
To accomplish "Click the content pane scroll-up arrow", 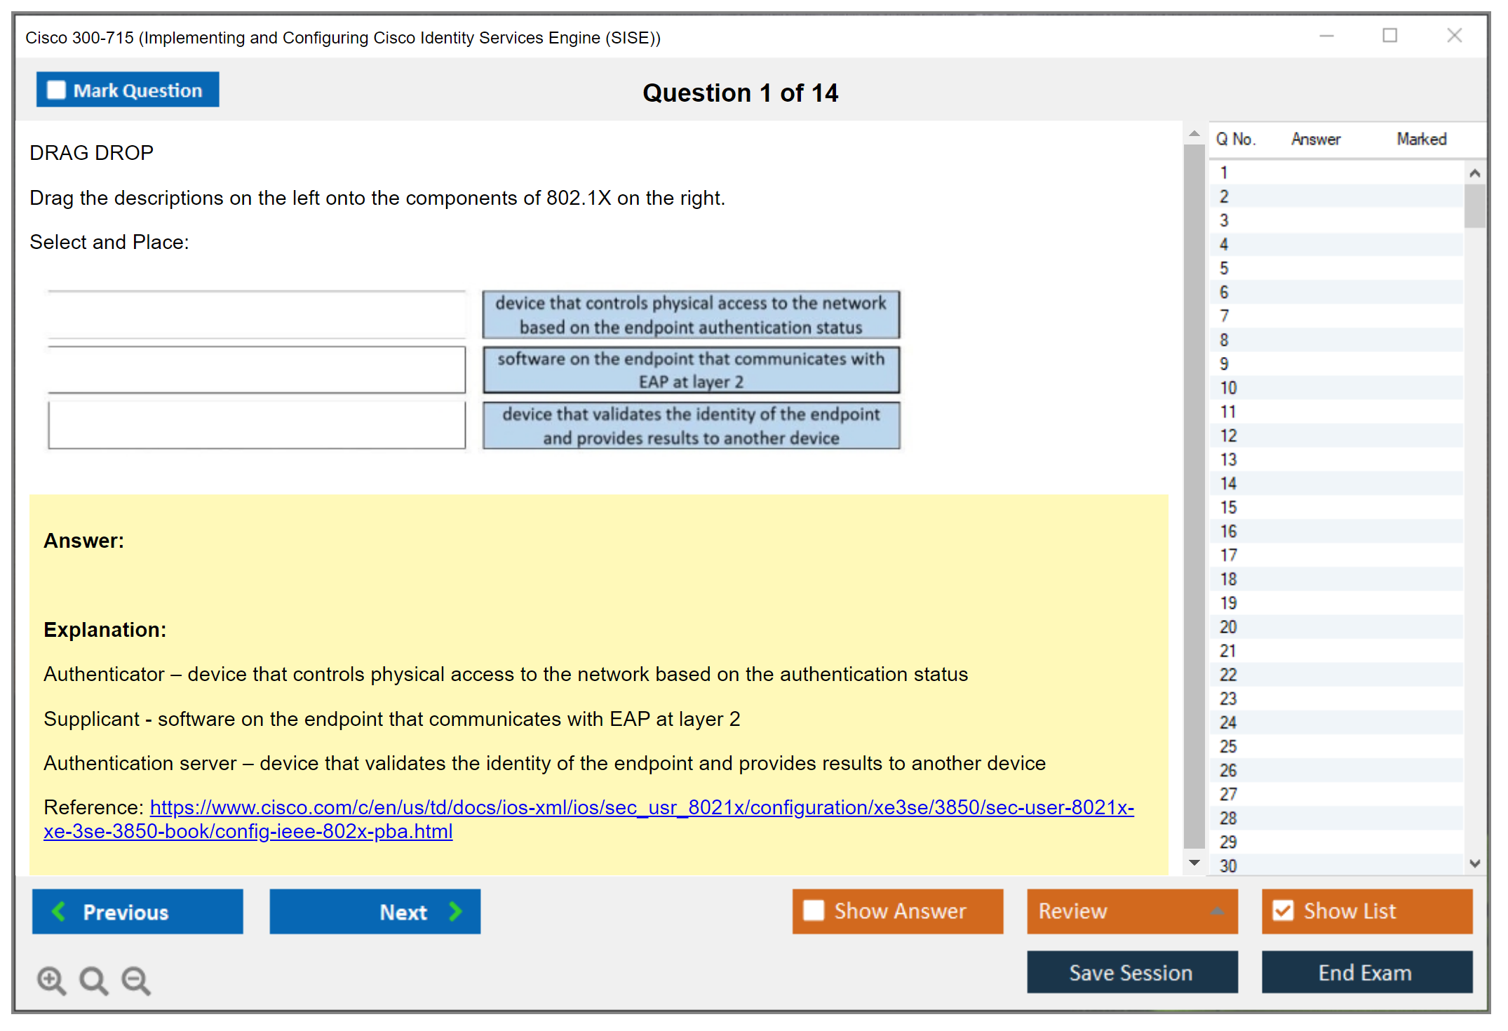I will [x=1194, y=133].
